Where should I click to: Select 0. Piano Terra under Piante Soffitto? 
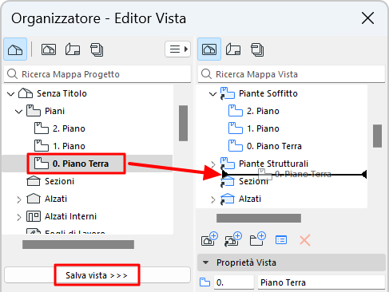274,146
